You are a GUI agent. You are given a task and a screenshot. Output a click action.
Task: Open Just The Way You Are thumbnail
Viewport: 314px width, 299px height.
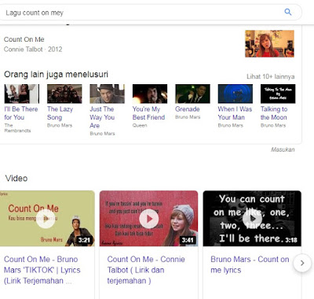tap(108, 94)
